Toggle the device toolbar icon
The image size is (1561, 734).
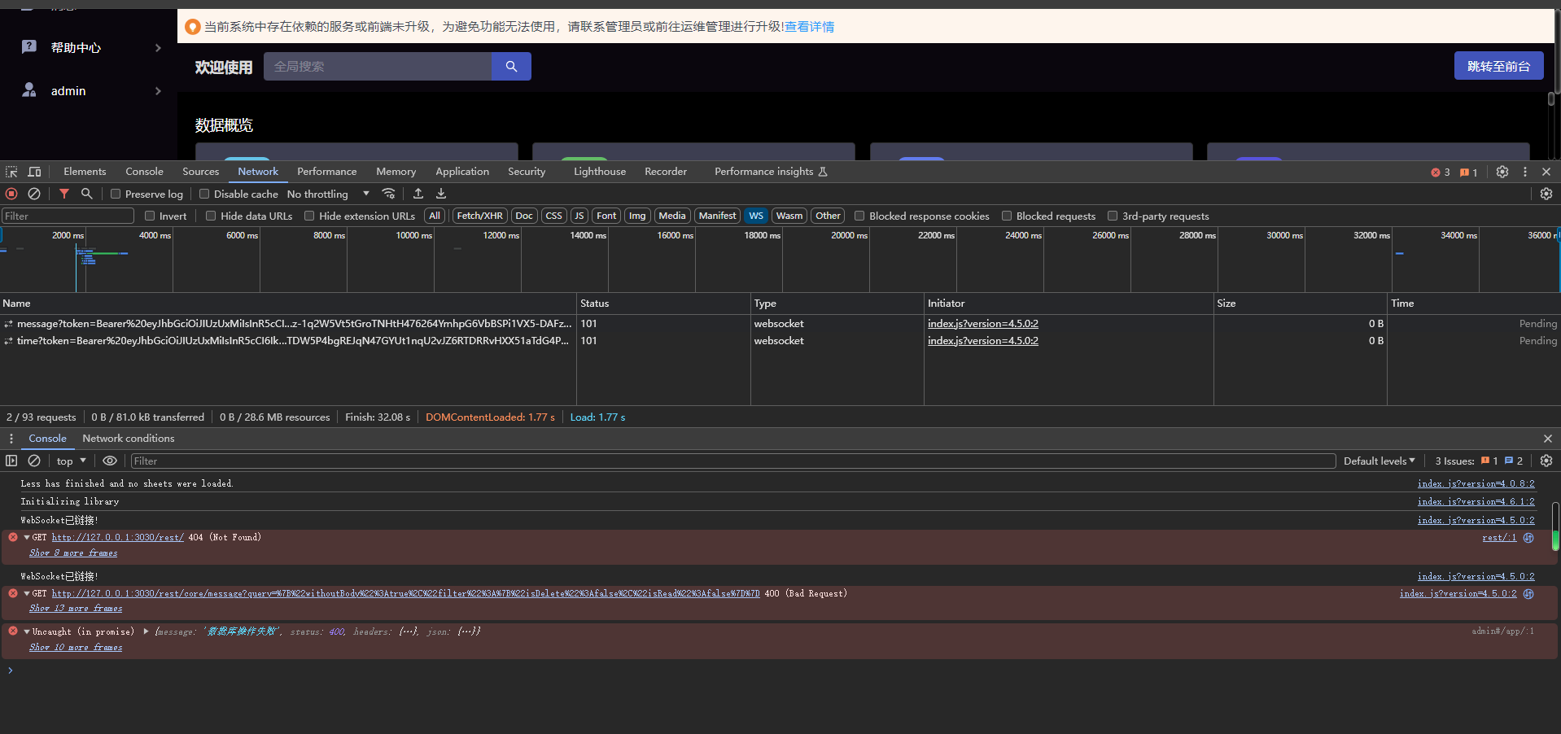34,172
